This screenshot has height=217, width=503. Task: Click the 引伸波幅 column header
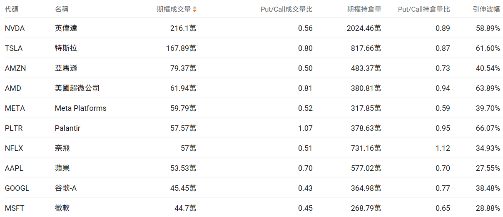click(486, 9)
